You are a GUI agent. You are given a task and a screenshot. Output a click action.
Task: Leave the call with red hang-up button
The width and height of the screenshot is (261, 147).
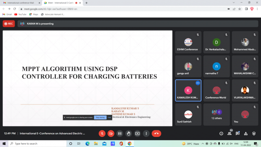[156, 134]
